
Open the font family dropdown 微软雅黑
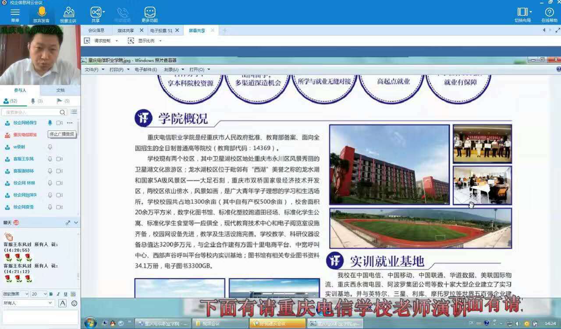click(x=15, y=294)
